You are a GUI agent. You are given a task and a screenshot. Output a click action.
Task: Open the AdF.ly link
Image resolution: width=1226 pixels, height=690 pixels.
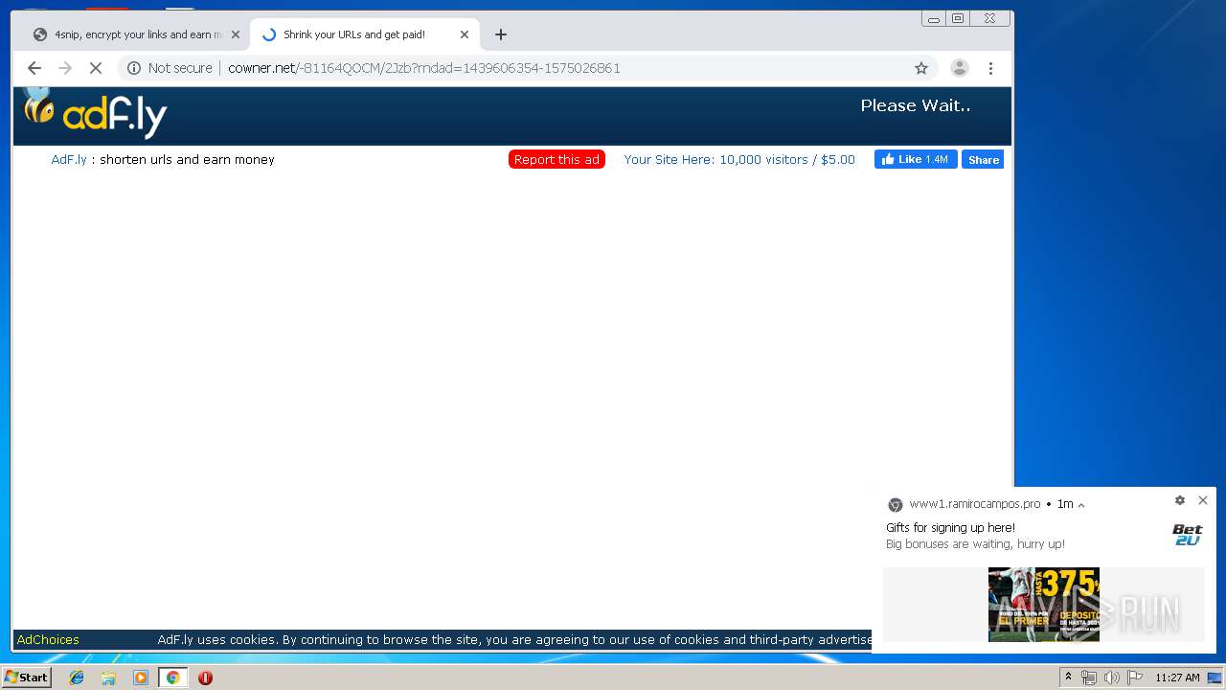tap(69, 160)
